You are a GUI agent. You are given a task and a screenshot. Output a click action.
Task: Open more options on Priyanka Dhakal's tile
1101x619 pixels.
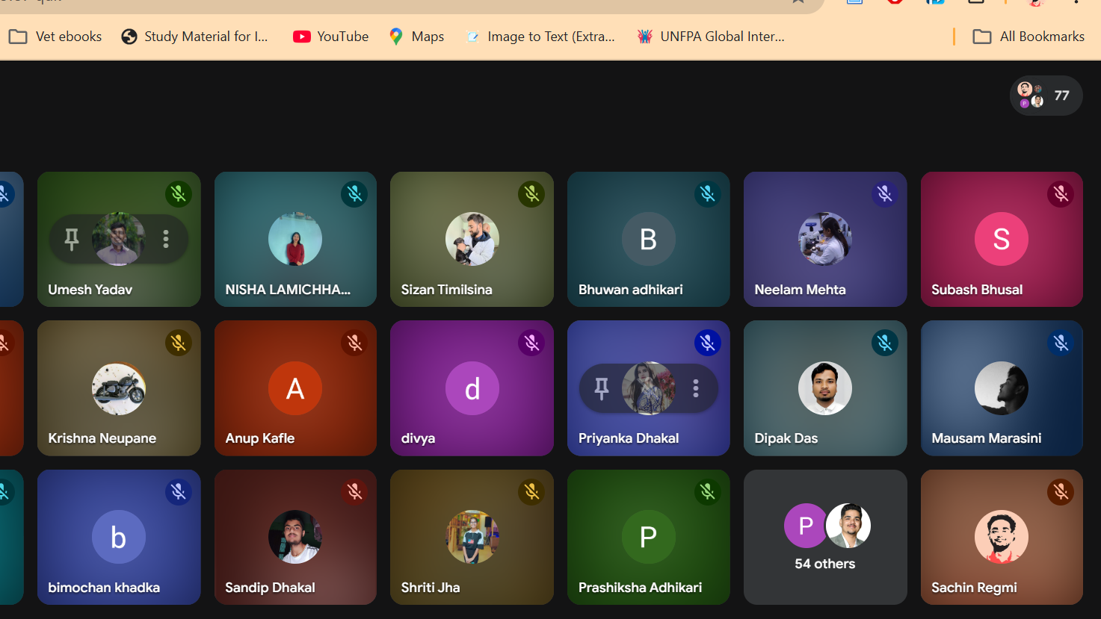pyautogui.click(x=696, y=388)
